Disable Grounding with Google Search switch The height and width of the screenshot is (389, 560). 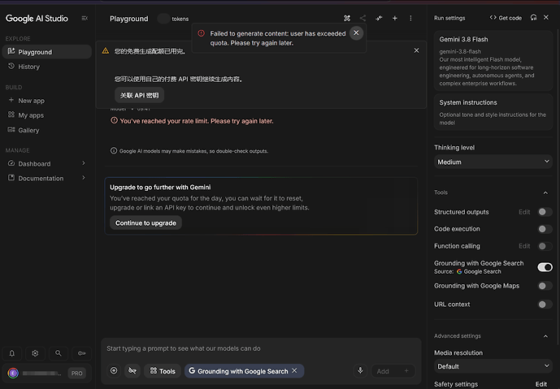545,267
